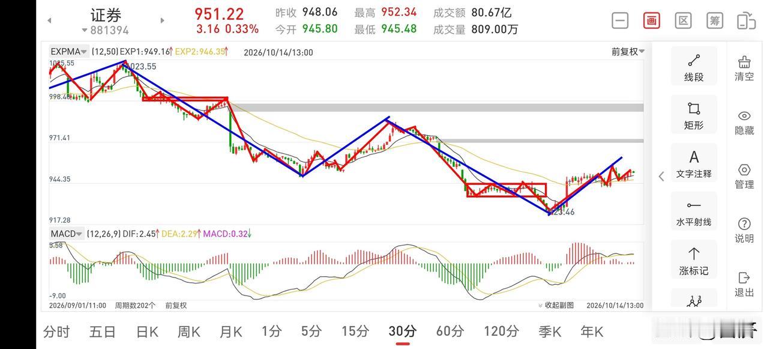Open the 说明 help icon
The image size is (767, 349).
tap(744, 231)
